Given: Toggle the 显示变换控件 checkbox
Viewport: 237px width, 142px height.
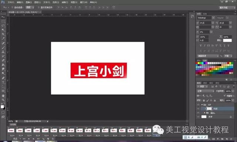Looking at the screenshot, I should click(x=39, y=7).
